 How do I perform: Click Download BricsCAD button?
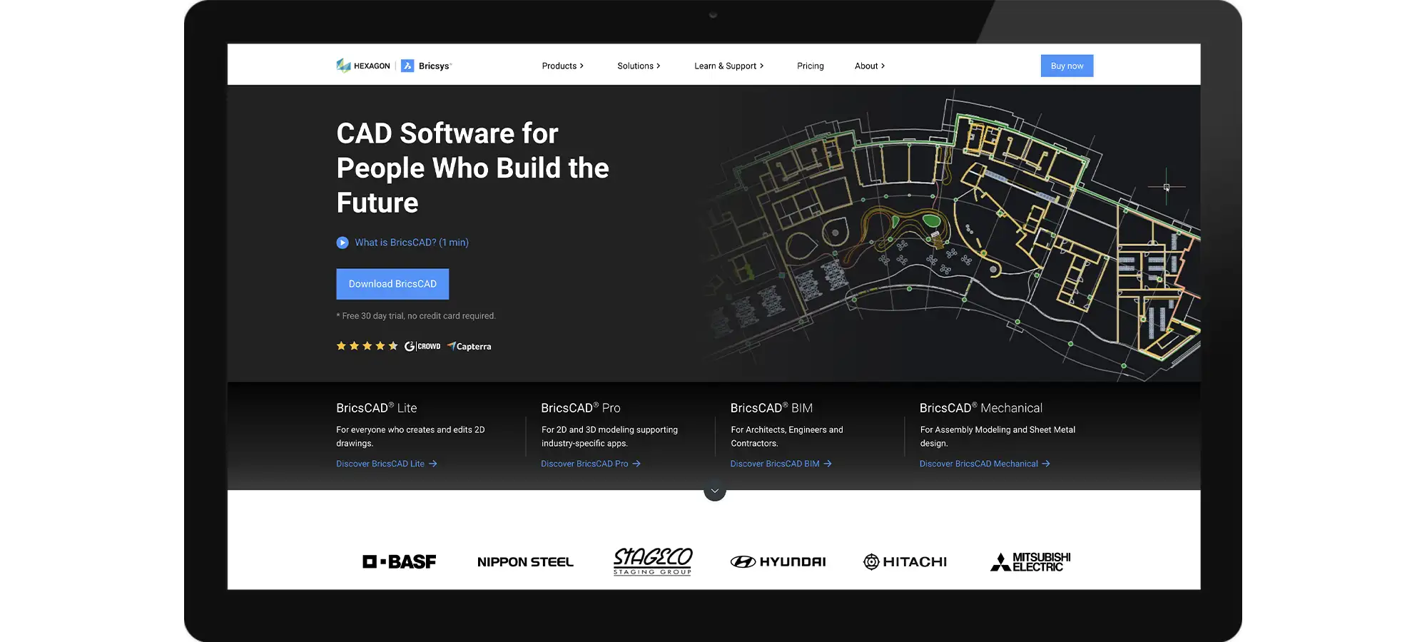click(392, 284)
